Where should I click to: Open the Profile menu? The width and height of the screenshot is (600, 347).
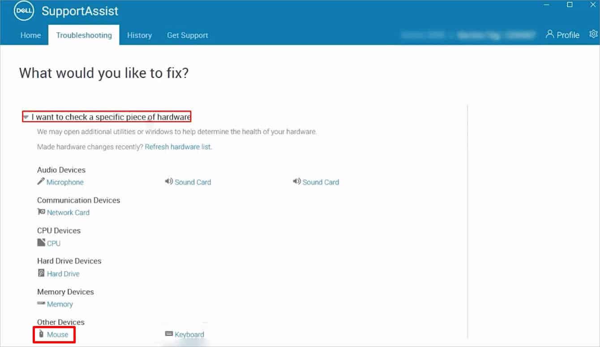coord(562,34)
